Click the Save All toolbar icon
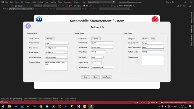 [22, 6]
